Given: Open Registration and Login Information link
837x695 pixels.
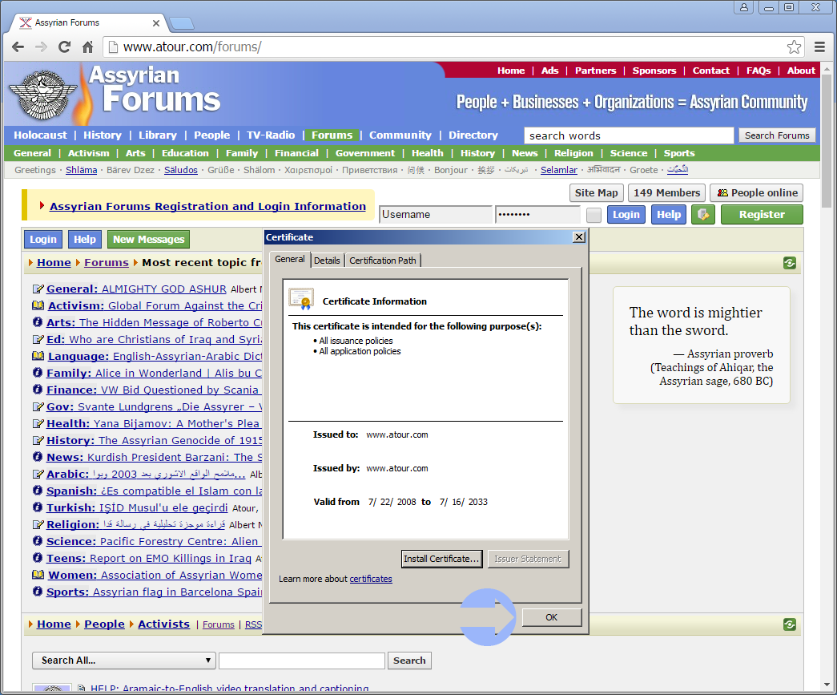Looking at the screenshot, I should (207, 206).
